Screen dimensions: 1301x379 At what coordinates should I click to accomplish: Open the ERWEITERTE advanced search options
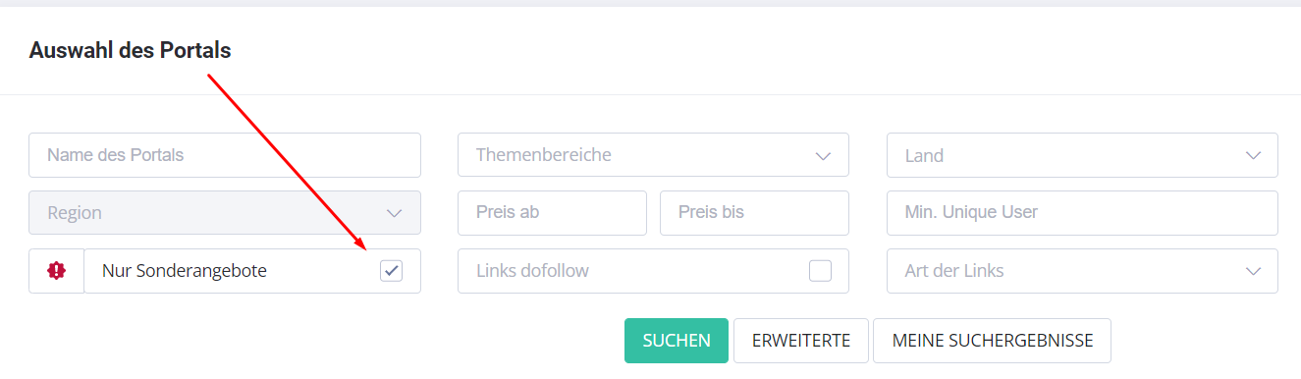click(801, 341)
